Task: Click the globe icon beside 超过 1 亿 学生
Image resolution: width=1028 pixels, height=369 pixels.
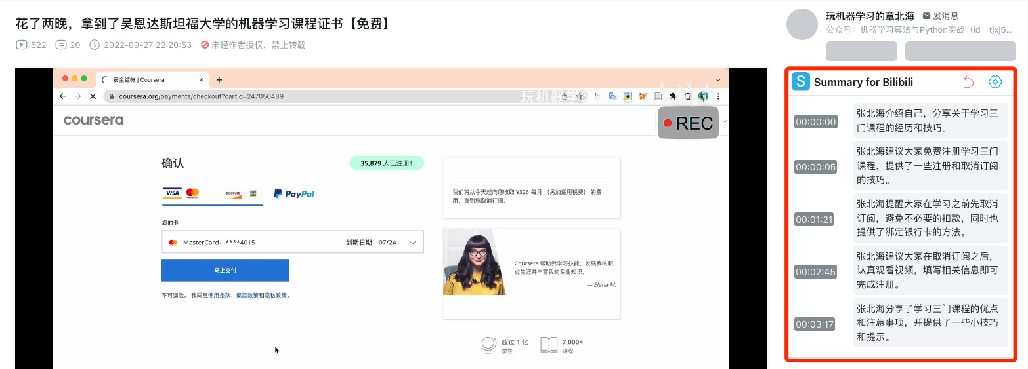Action: (488, 345)
